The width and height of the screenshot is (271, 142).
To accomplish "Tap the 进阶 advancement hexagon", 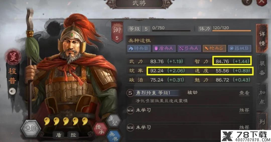I will pos(31,128).
